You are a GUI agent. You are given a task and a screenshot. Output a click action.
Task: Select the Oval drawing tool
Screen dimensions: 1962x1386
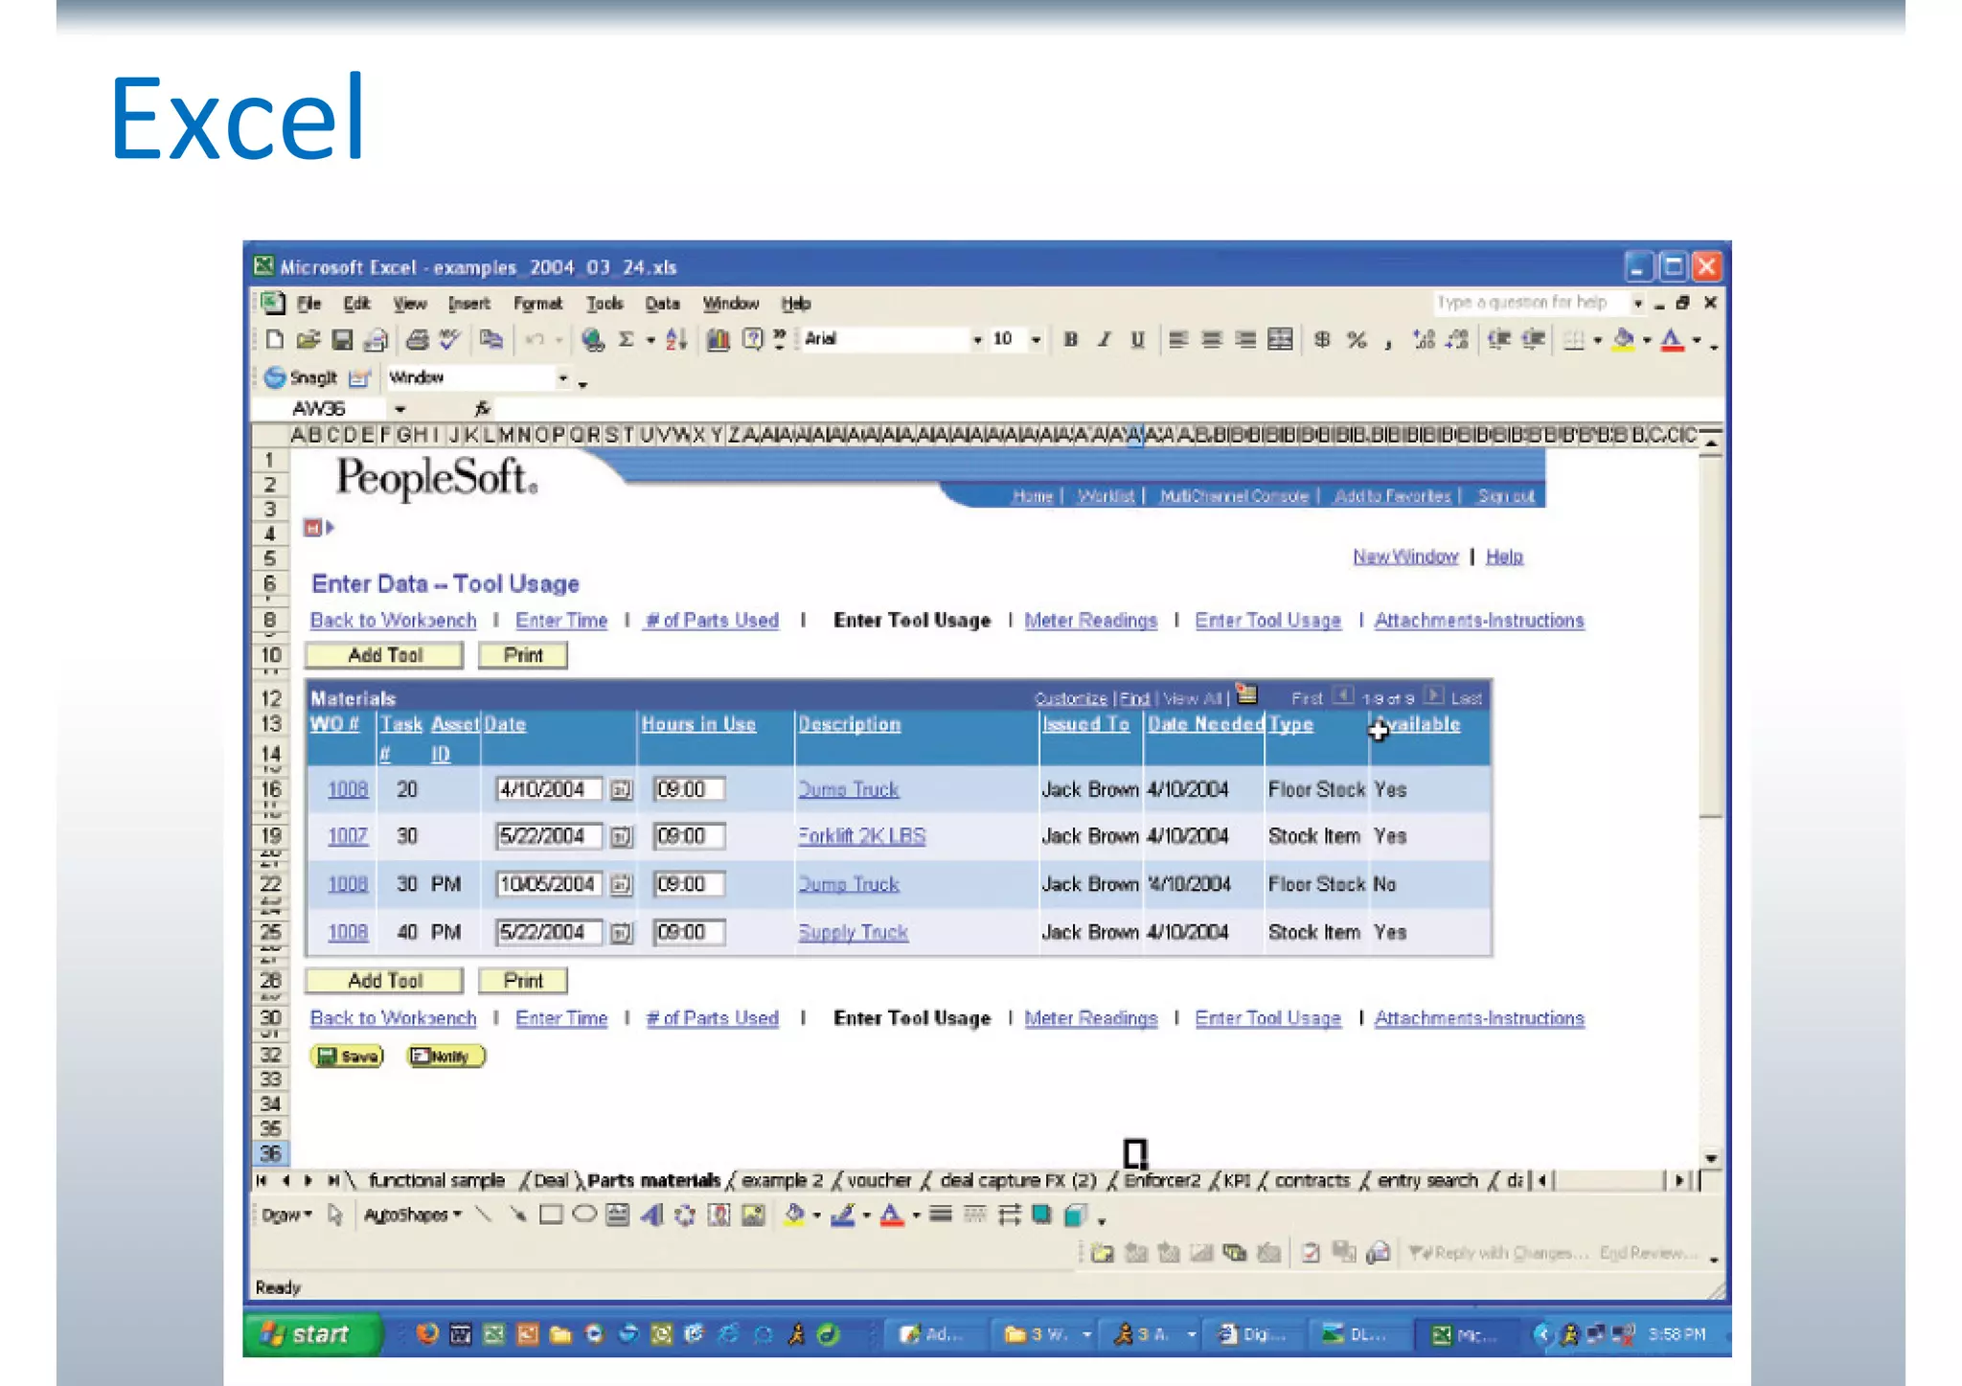coord(583,1216)
